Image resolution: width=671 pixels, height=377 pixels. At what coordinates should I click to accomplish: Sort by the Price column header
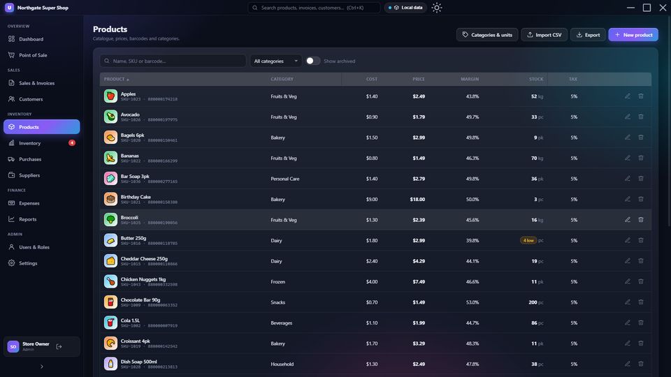click(x=419, y=79)
